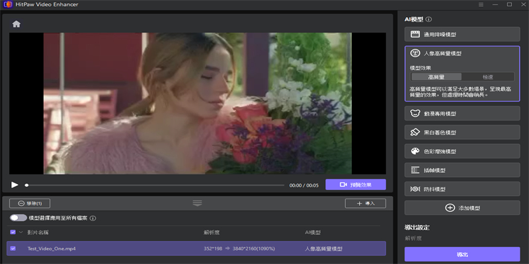This screenshot has width=529, height=264.
Task: Click the plus circle icon in 添加模型
Action: point(450,208)
